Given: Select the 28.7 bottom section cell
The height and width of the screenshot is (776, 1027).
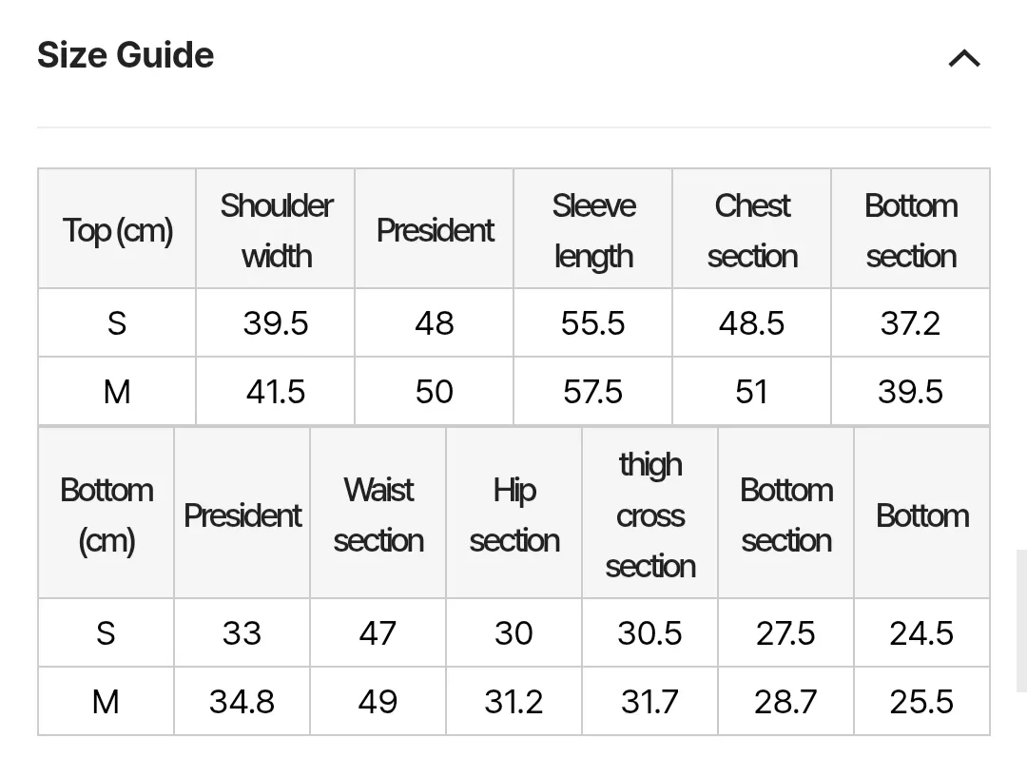Looking at the screenshot, I should point(785,702).
